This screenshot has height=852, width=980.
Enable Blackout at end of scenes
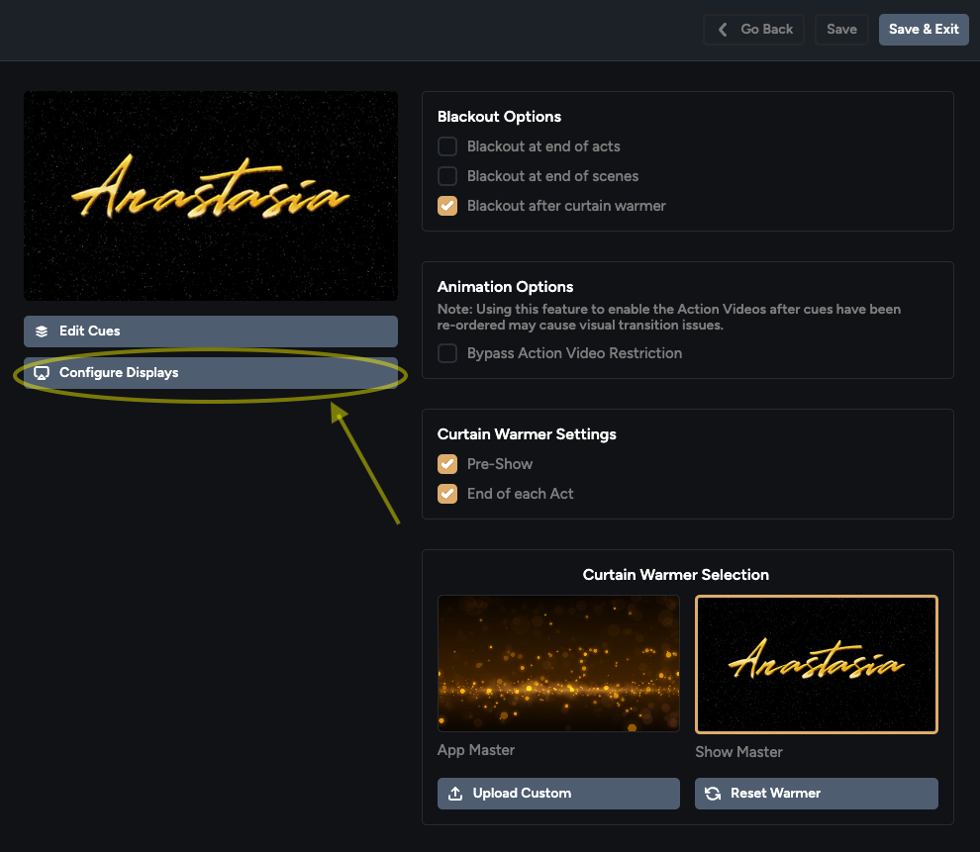pos(447,176)
